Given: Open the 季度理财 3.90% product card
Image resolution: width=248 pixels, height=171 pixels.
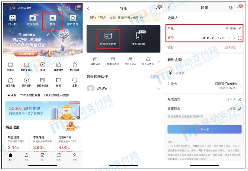Looking at the screenshot, I should coord(42,143).
